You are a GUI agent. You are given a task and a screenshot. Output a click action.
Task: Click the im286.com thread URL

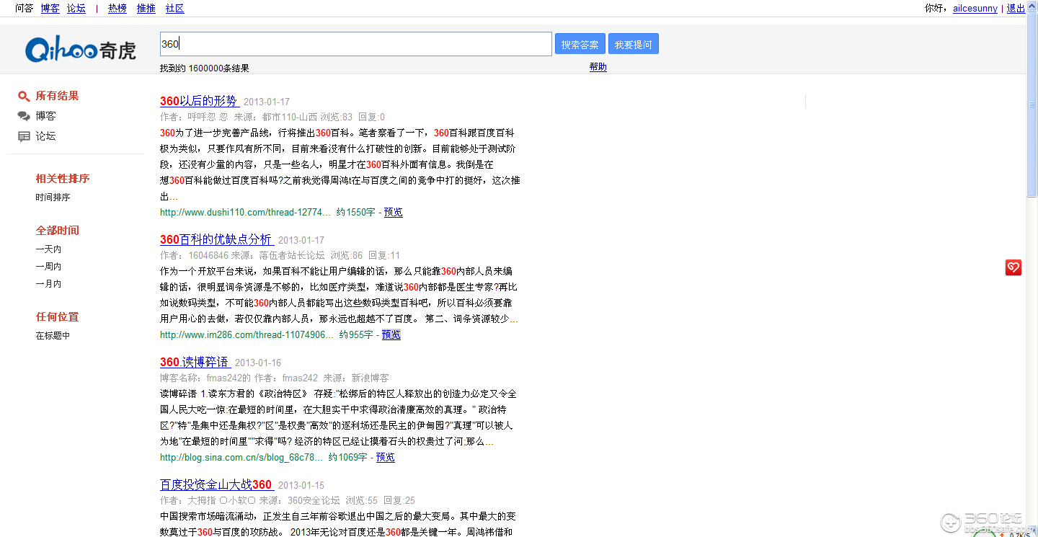pos(247,335)
